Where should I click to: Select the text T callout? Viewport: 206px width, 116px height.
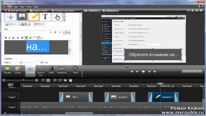point(45,17)
